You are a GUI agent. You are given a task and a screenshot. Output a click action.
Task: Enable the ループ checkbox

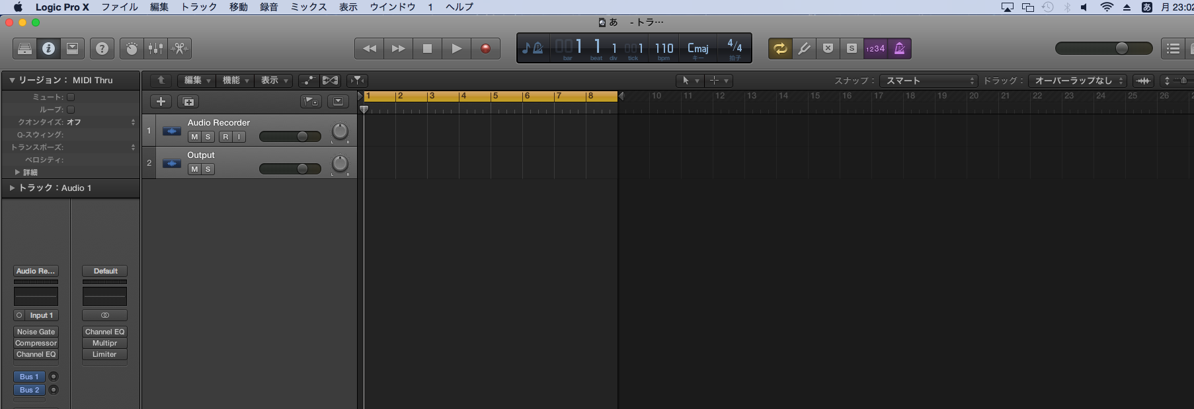[x=71, y=110]
